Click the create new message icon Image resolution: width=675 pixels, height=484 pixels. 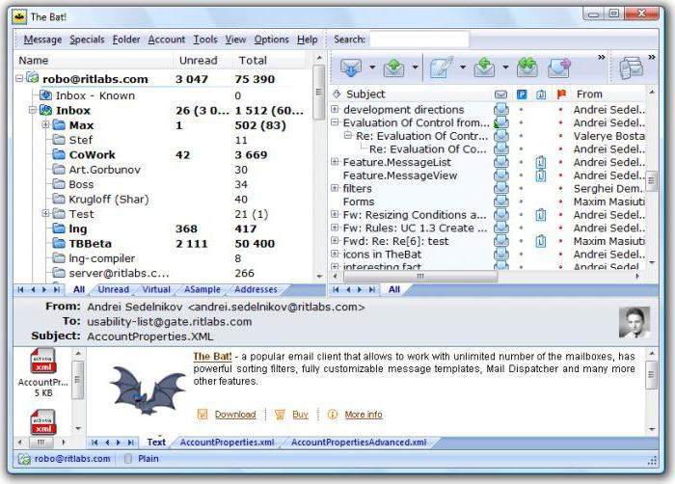click(441, 67)
